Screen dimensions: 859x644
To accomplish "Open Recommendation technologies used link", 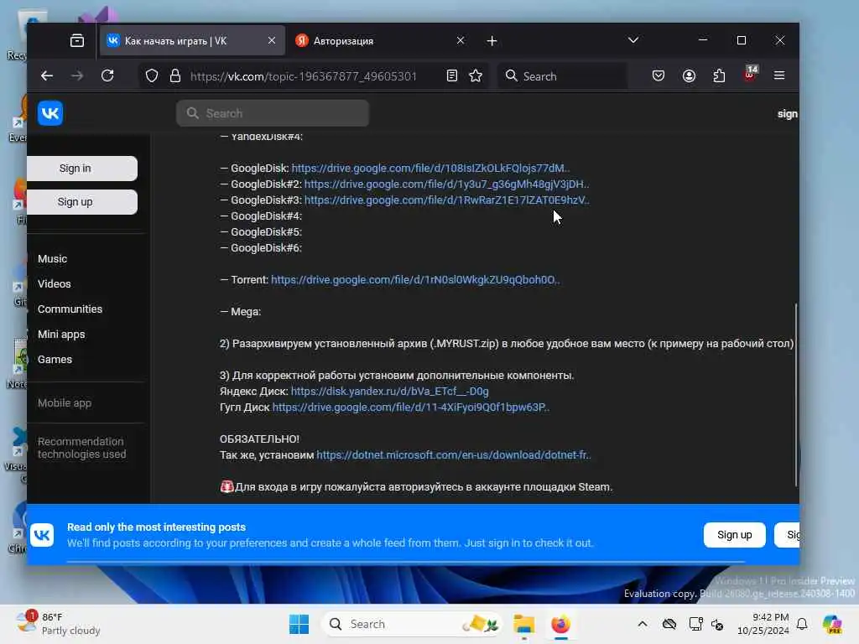I will click(x=81, y=448).
